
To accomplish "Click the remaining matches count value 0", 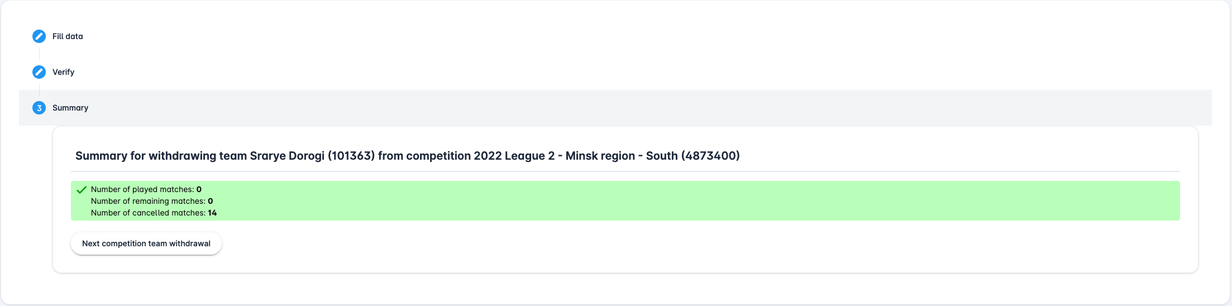I will pos(211,201).
